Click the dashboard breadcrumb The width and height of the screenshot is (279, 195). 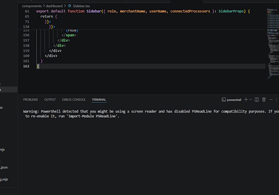(54, 6)
